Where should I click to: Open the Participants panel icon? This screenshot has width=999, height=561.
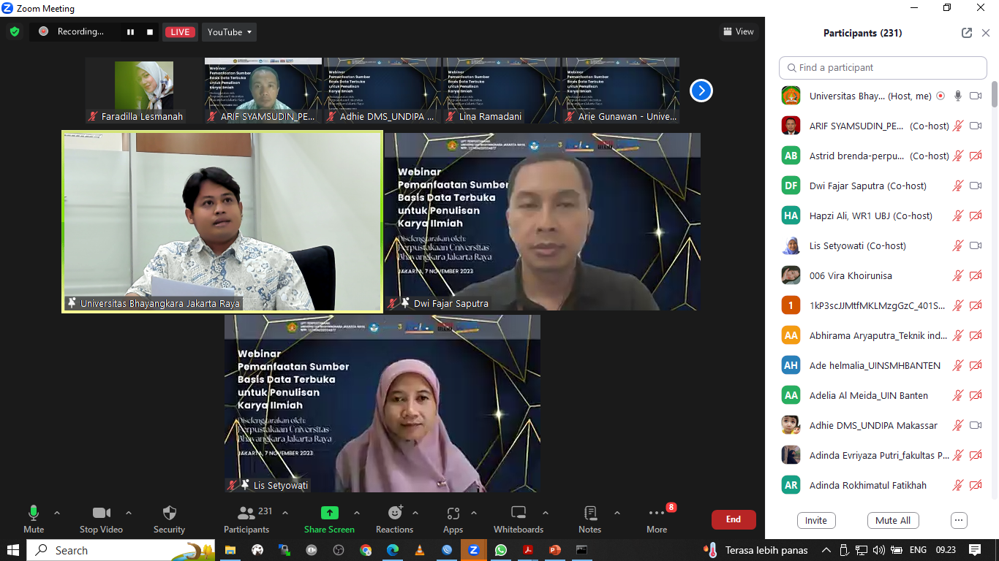click(246, 513)
